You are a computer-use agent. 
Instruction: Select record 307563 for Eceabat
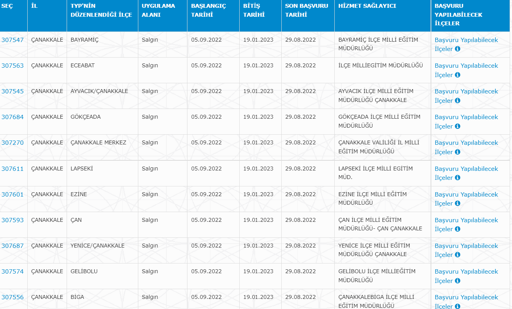(12, 65)
